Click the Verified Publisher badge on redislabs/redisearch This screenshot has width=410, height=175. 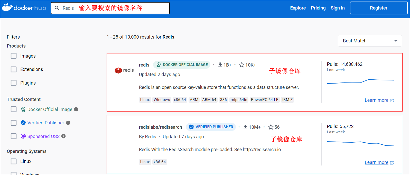(211, 127)
